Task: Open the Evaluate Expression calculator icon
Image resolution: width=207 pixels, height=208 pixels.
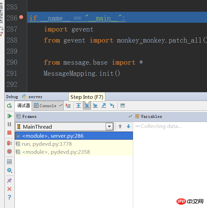Action: click(x=122, y=106)
